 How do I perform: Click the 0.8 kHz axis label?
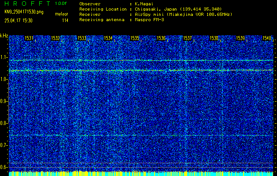click(x=4, y=123)
